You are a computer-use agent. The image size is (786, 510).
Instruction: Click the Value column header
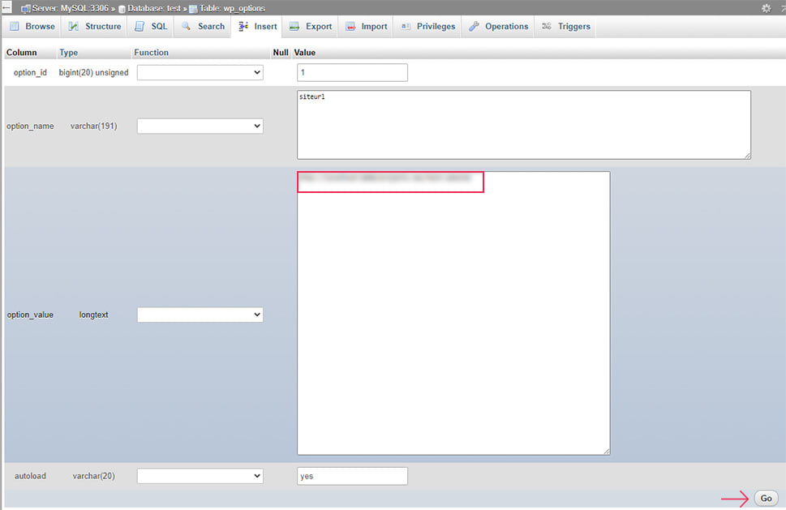click(304, 53)
